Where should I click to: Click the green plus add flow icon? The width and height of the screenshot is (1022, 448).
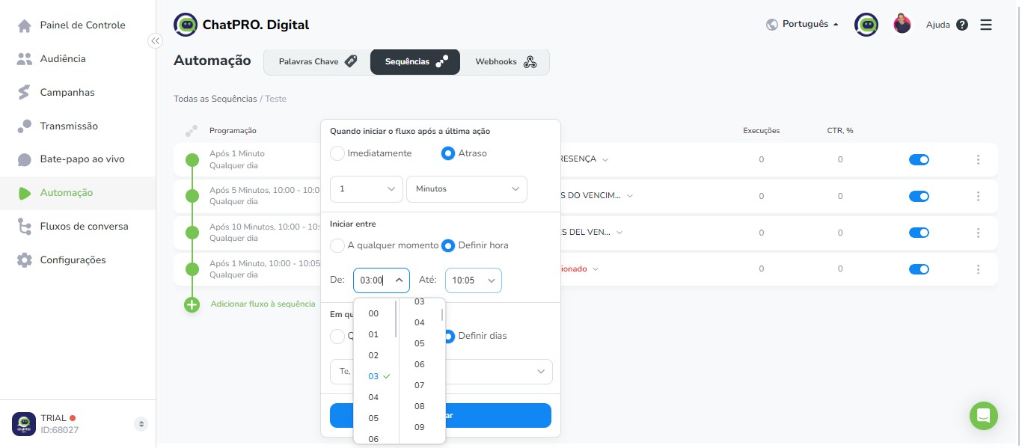192,304
